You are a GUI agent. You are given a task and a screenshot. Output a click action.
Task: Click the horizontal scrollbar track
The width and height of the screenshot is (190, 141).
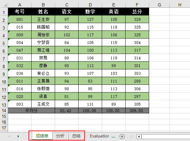click(x=166, y=137)
